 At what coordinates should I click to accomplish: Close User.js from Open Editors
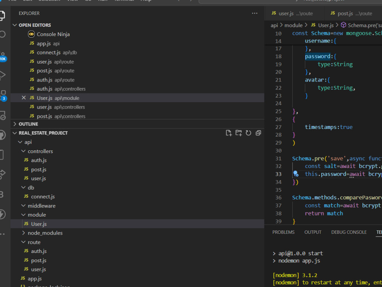[24, 98]
